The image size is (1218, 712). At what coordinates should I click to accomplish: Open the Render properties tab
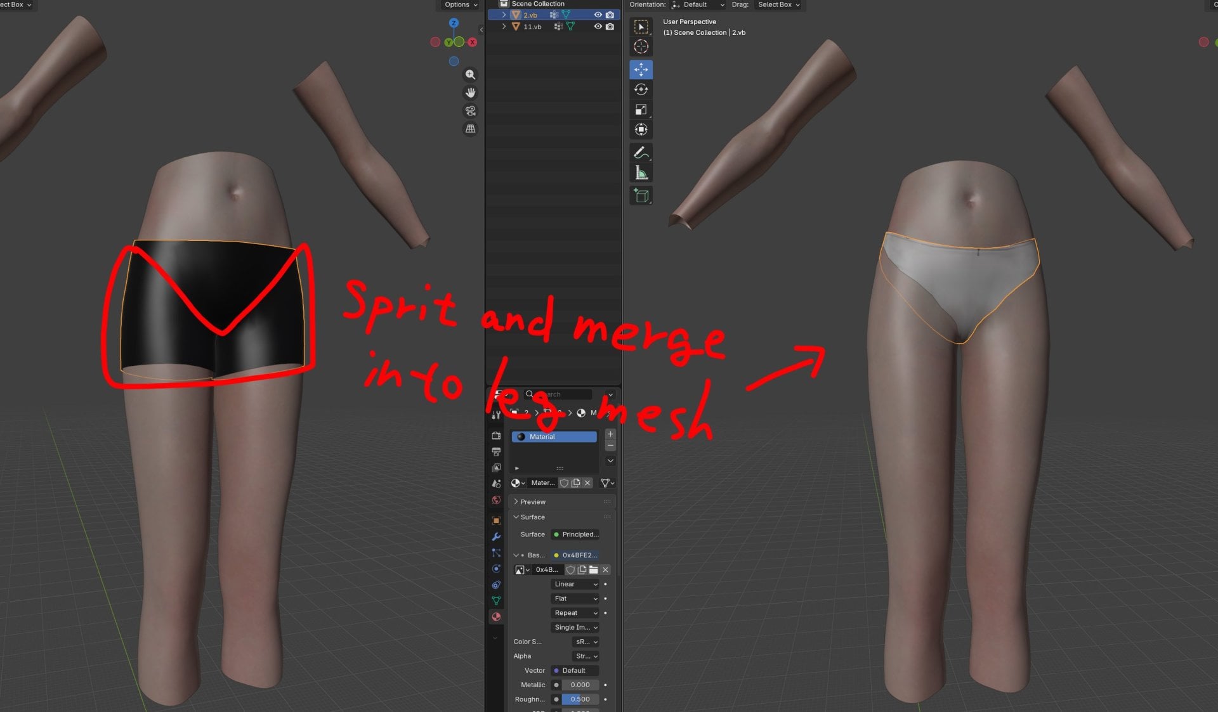click(496, 436)
